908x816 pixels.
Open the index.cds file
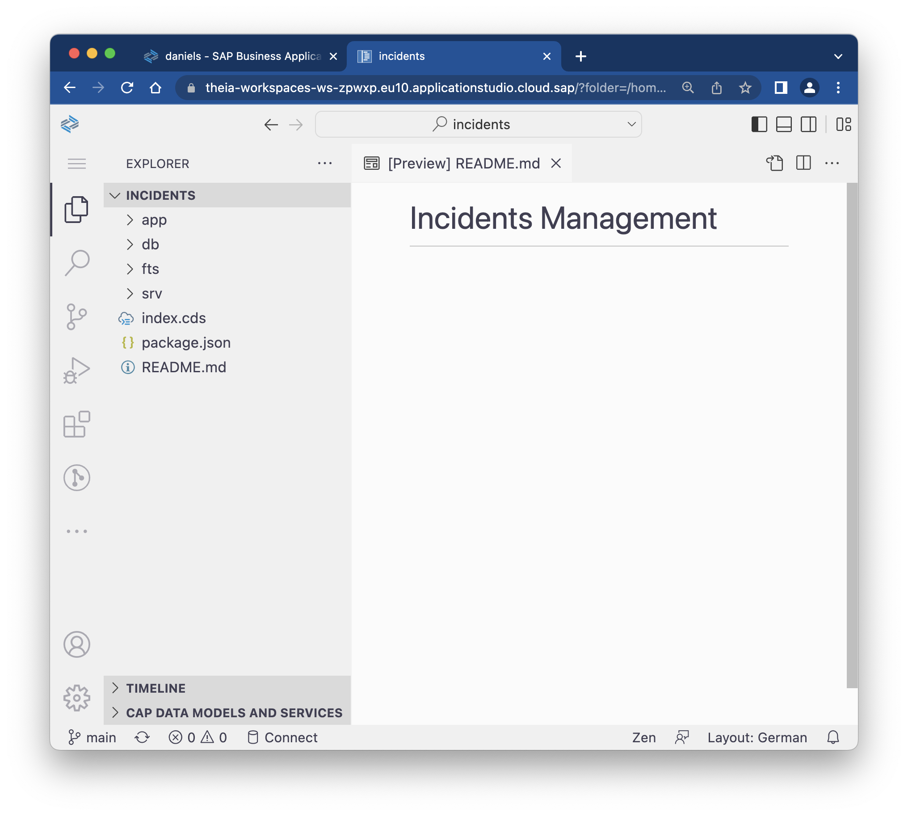coord(227,319)
